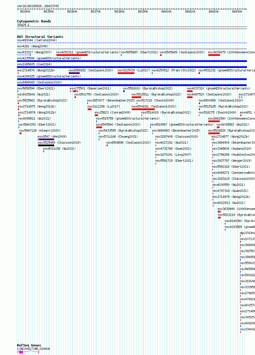Image resolution: width=255 pixels, height=355 pixels.
Task: Click the nsv4248325 gnomAD variant label
Action: point(49,76)
